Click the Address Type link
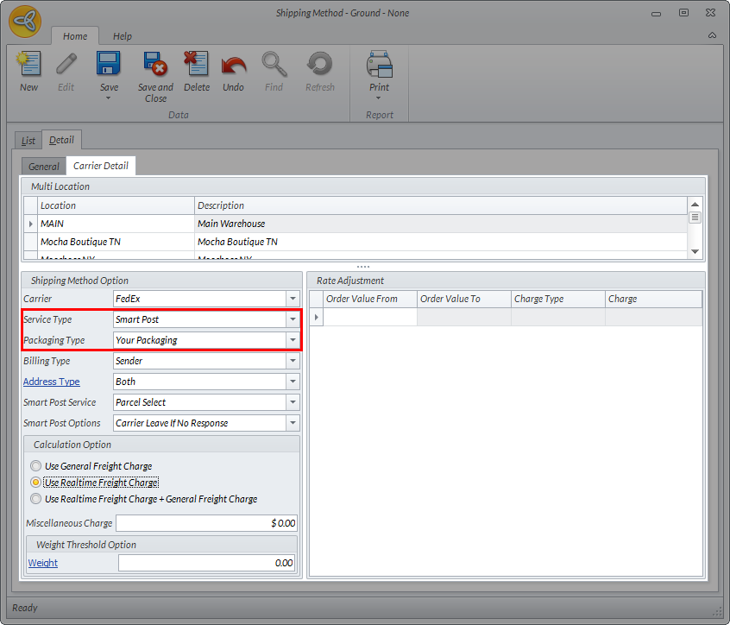Image resolution: width=730 pixels, height=625 pixels. [51, 382]
